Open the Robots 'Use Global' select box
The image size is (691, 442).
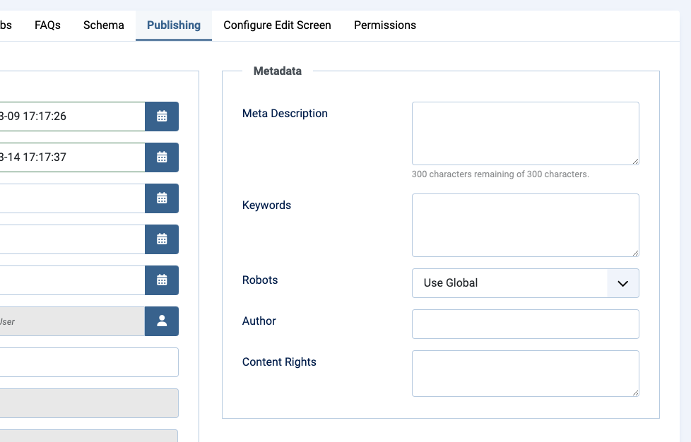point(509,283)
